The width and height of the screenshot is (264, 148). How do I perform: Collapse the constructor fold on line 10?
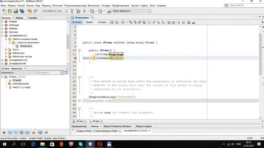[x=79, y=50]
